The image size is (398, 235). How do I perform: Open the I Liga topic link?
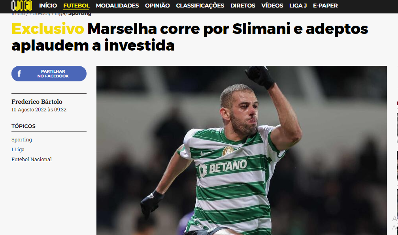point(18,149)
